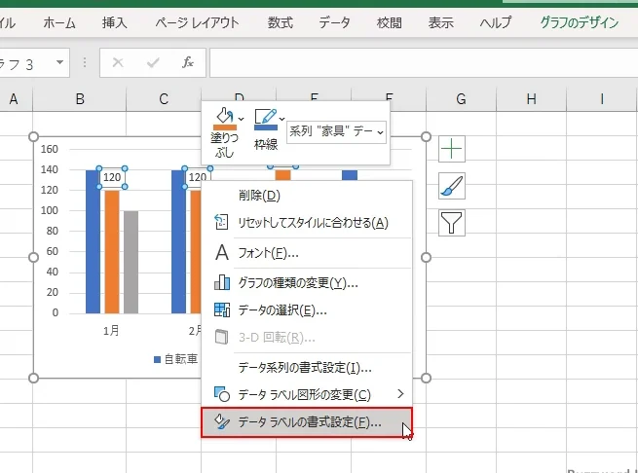Click the orange bar for 1月
This screenshot has width=638, height=473.
coord(112,252)
